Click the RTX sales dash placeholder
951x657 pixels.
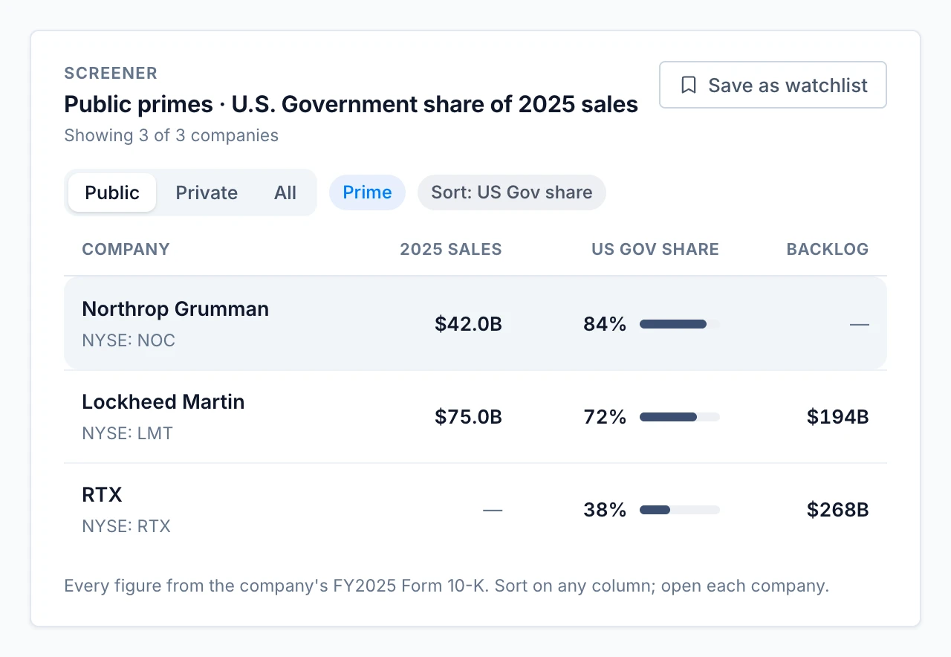(493, 510)
